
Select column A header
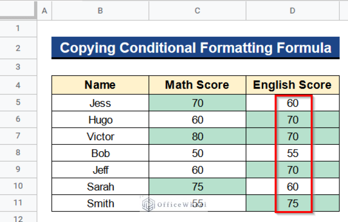(x=44, y=10)
